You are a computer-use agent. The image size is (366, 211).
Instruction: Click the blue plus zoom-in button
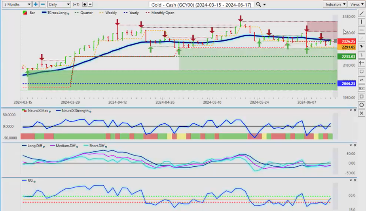[36, 4]
